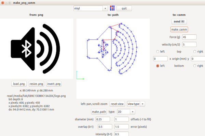Click the diameter (mm) input field

coord(103,119)
